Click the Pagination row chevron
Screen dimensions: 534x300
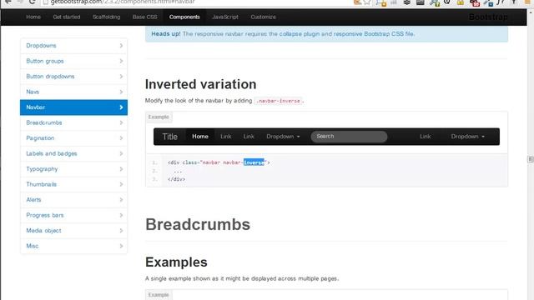pos(121,138)
